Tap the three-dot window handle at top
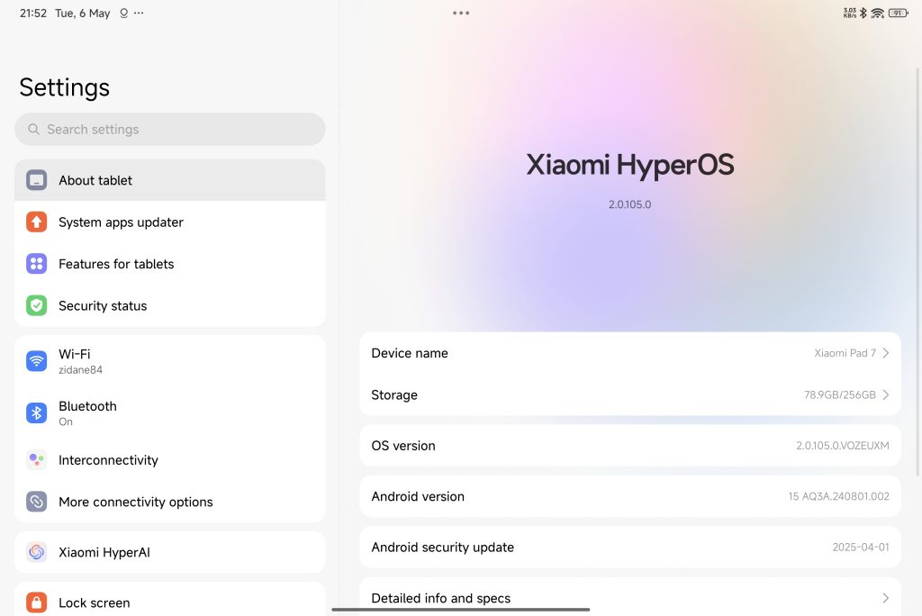Image resolution: width=922 pixels, height=616 pixels. pyautogui.click(x=461, y=14)
